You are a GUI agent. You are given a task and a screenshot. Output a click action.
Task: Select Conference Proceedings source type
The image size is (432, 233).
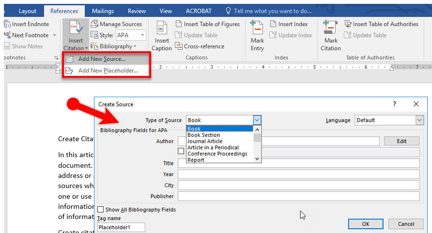[219, 154]
